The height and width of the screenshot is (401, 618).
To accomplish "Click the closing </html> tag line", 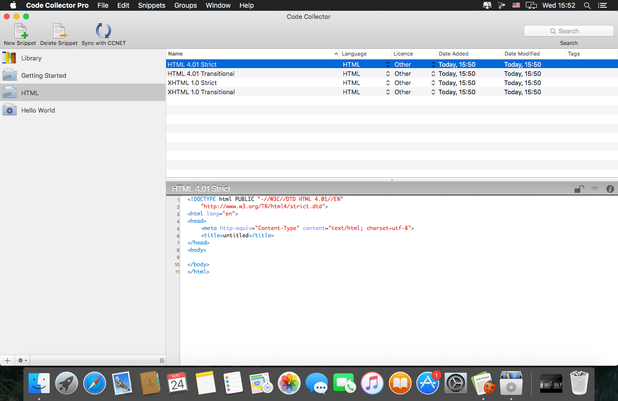I will tap(198, 272).
